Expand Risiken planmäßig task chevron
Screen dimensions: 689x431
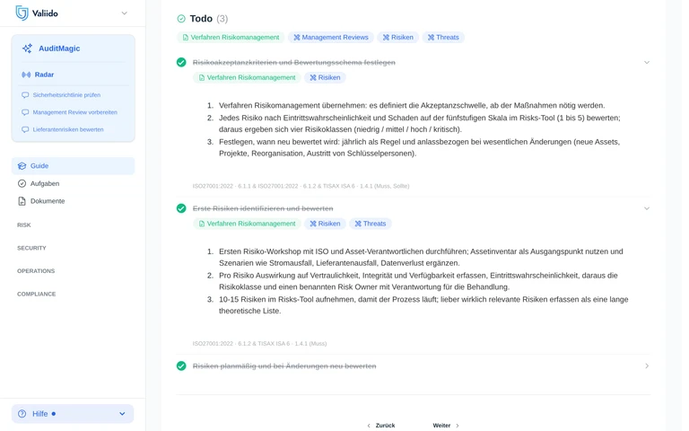click(x=647, y=366)
